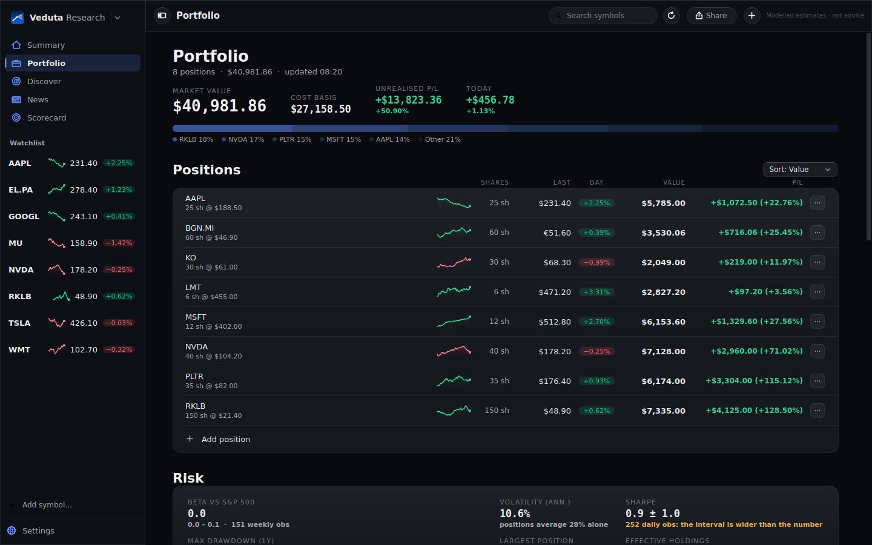The height and width of the screenshot is (545, 872).
Task: Click the KO position sparkline chart
Action: (454, 262)
